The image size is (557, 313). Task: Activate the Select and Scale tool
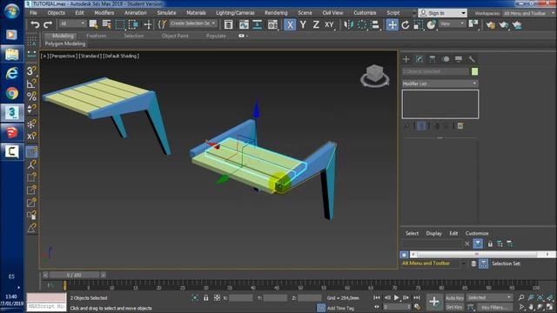coord(419,25)
